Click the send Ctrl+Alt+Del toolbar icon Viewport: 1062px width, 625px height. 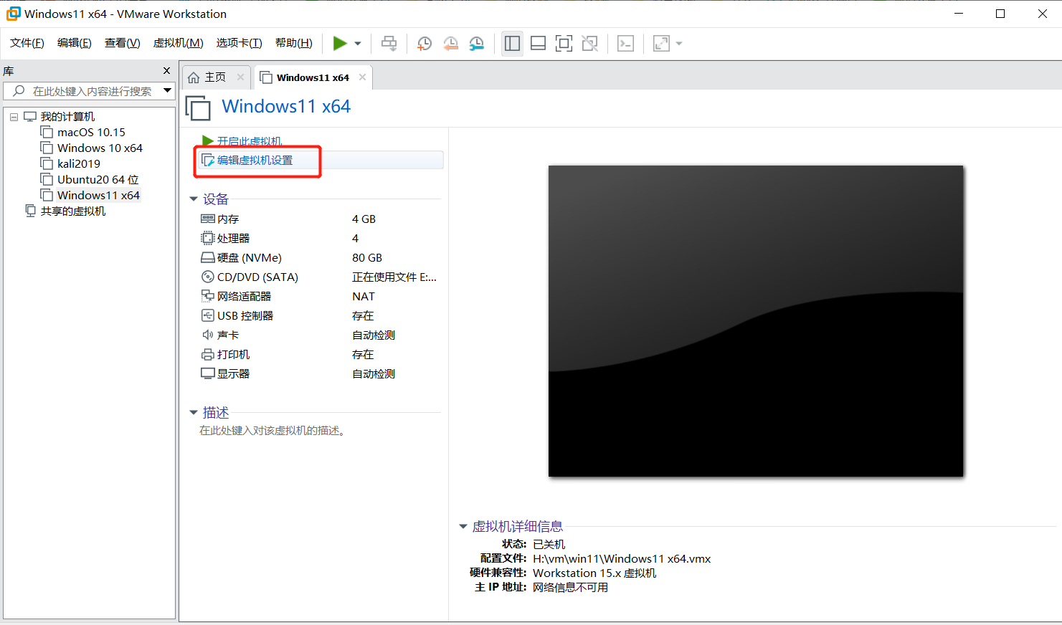pyautogui.click(x=389, y=44)
